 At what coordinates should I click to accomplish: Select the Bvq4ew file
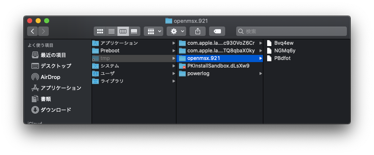[307, 43]
